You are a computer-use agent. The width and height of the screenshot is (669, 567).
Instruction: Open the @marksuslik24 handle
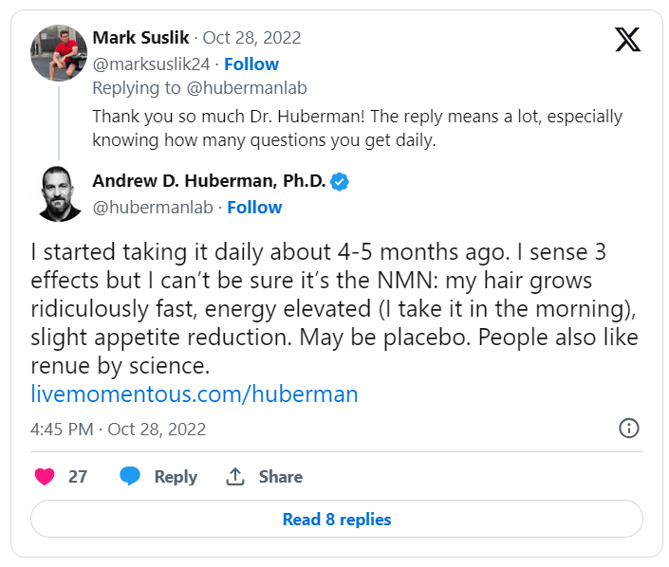pyautogui.click(x=151, y=64)
